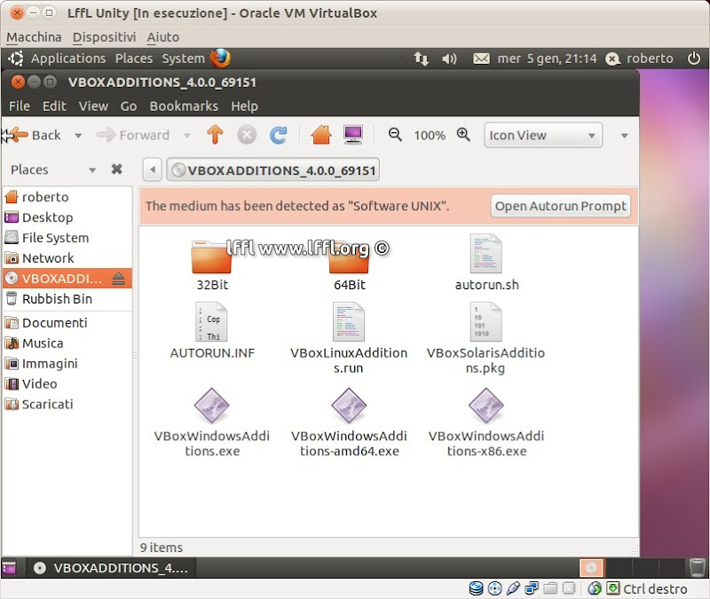Open the clock showing mer 5 gen, 21:14
The height and width of the screenshot is (599, 710).
[x=547, y=59]
